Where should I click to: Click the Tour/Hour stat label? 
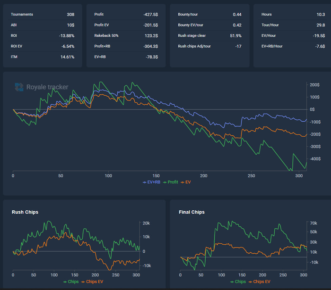click(270, 25)
